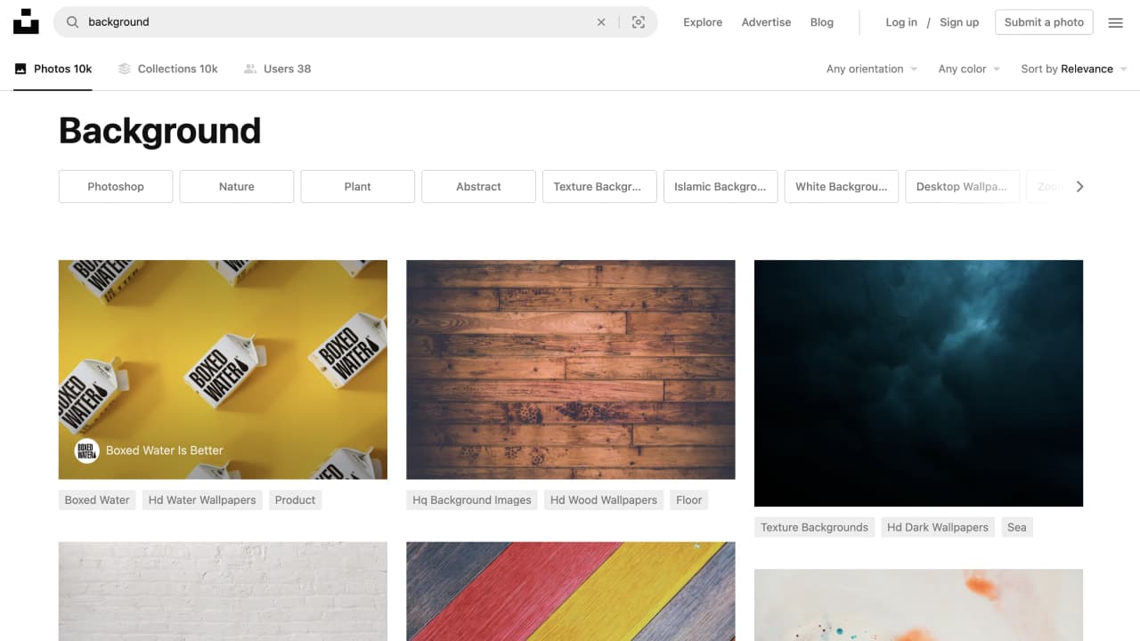
Task: Click Hd Dark Wallpapers tag
Action: [938, 527]
